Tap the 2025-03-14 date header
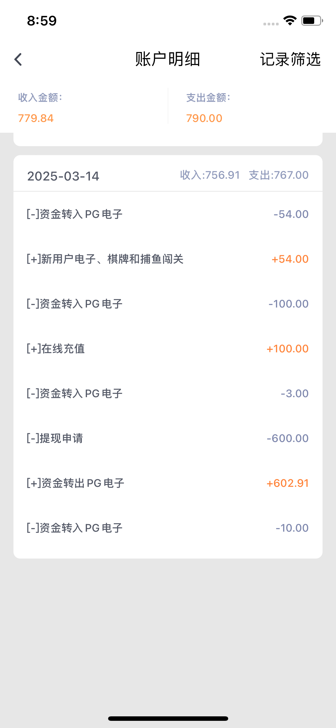The image size is (336, 728). 63,176
